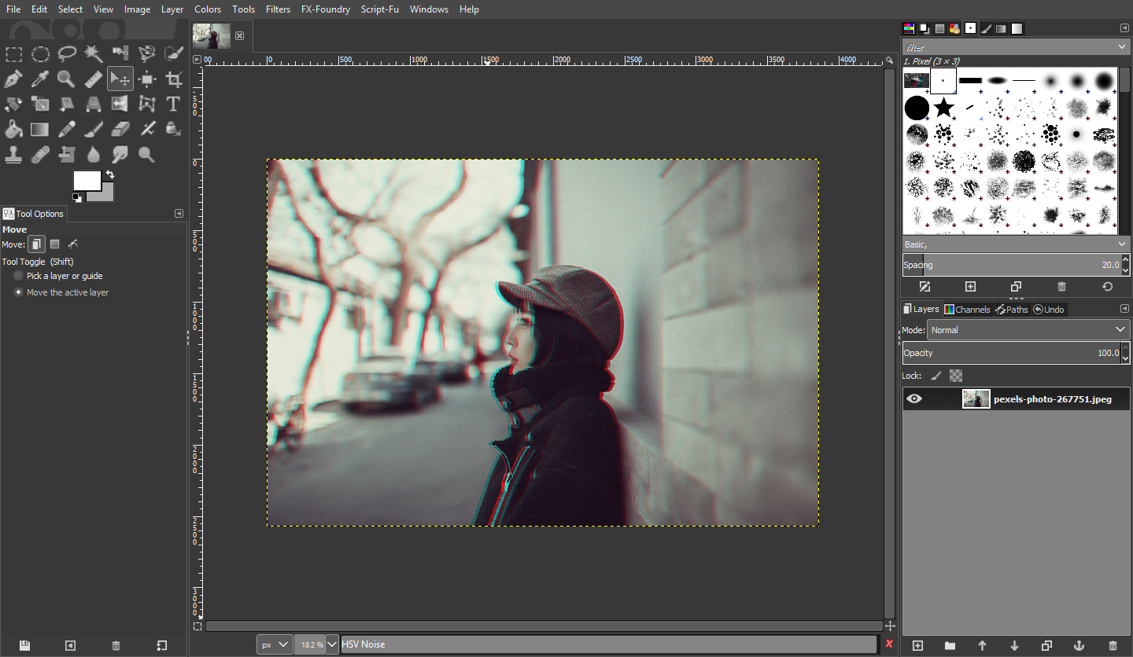Select the Rectangle Select tool
Viewport: 1133px width, 657px height.
(x=13, y=53)
